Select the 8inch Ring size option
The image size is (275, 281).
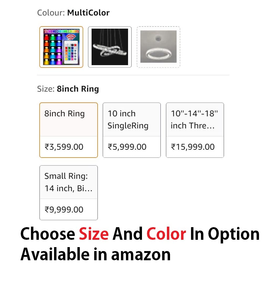click(68, 119)
